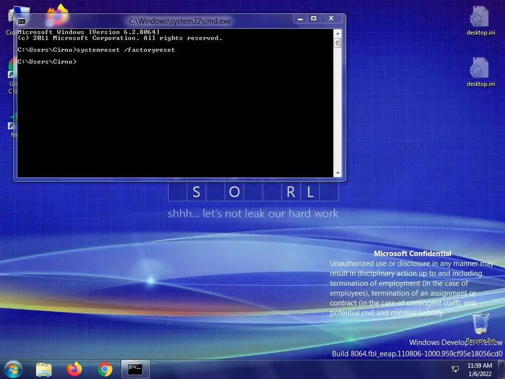Select the top desktop.ini file icon

[x=480, y=21]
